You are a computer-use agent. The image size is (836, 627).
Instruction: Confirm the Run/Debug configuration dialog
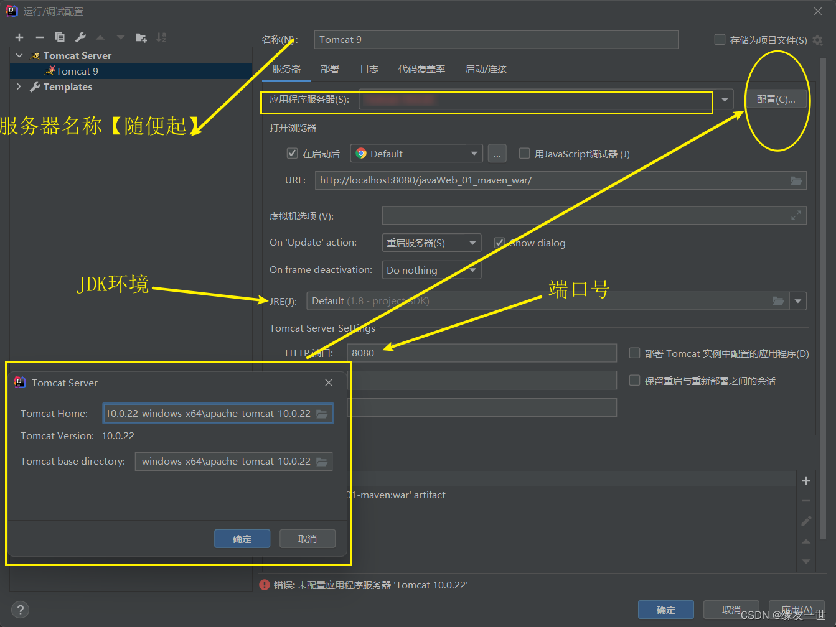point(666,610)
